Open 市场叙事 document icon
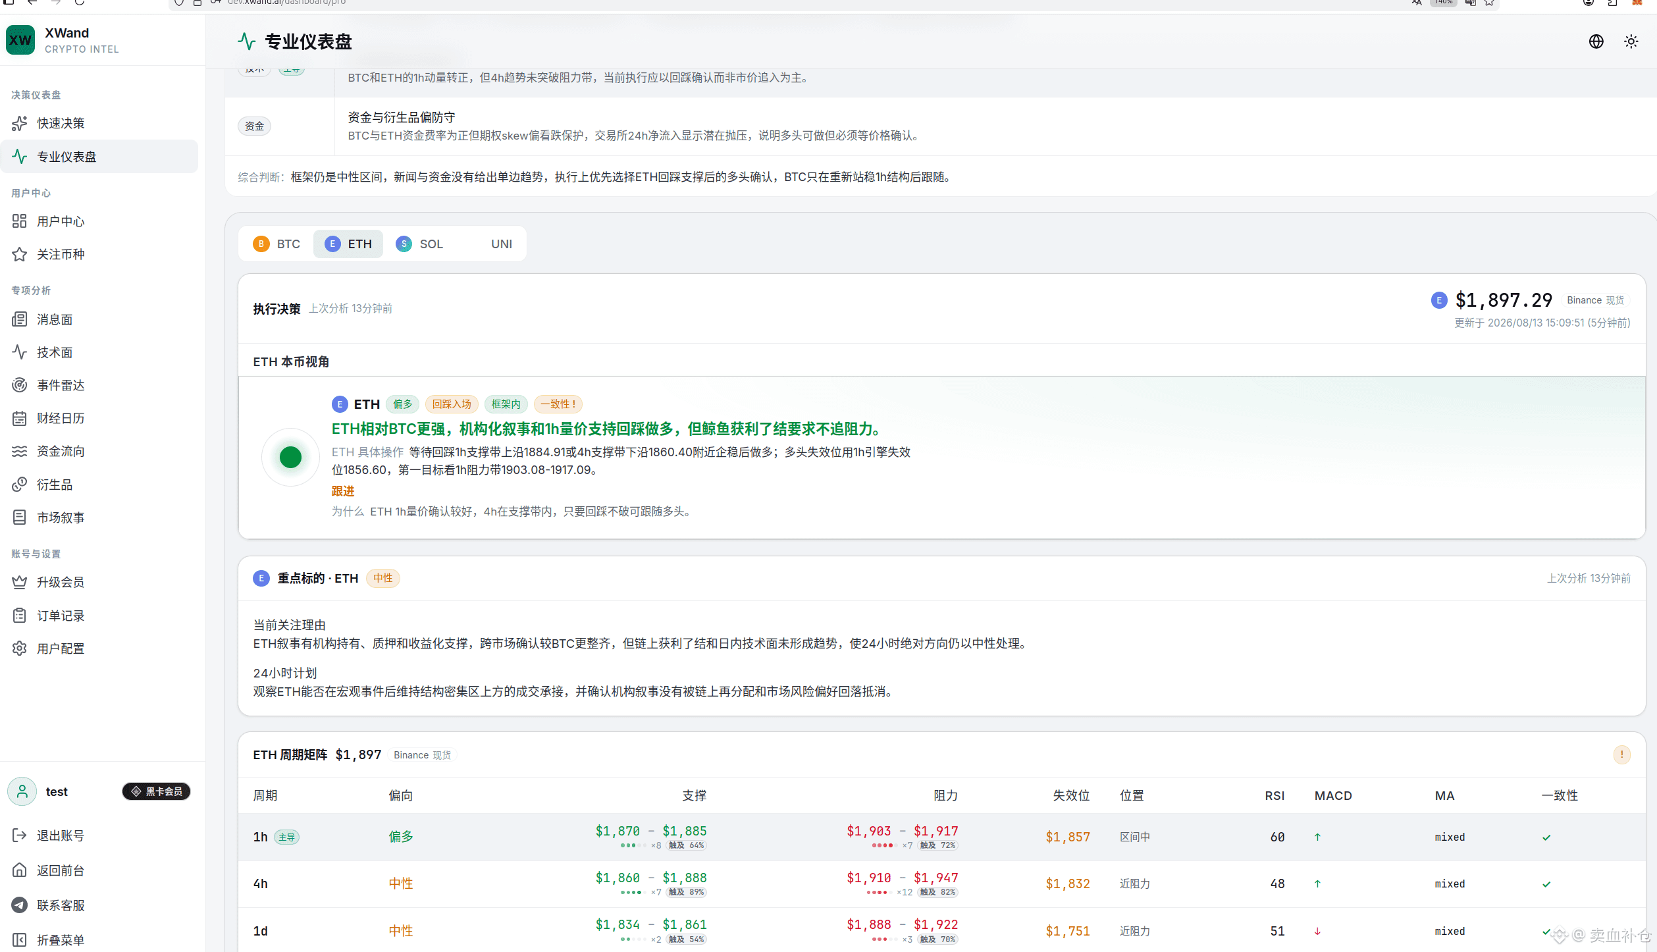Screen dimensions: 1657x952 tap(20, 517)
